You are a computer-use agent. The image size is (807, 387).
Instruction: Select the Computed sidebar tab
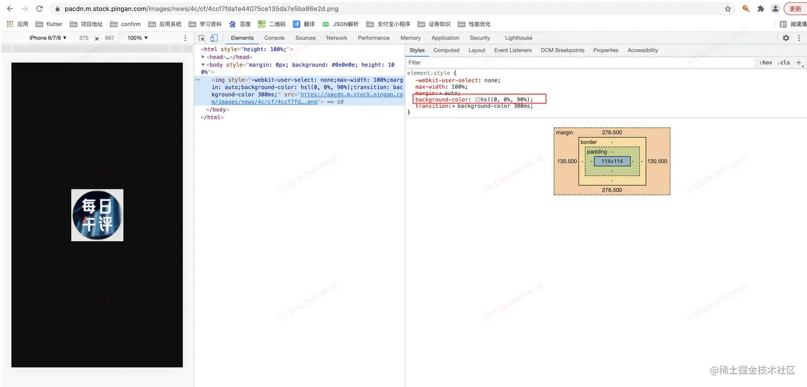pos(446,50)
